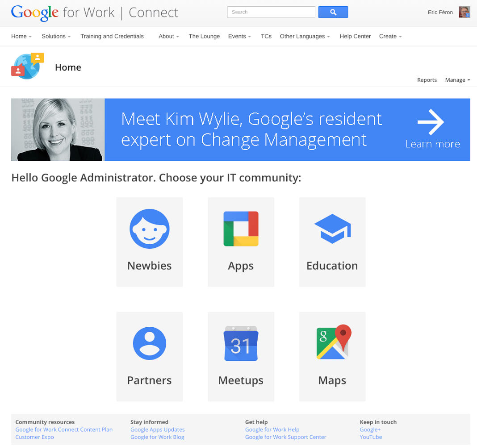Click the Apps tile label

(241, 267)
